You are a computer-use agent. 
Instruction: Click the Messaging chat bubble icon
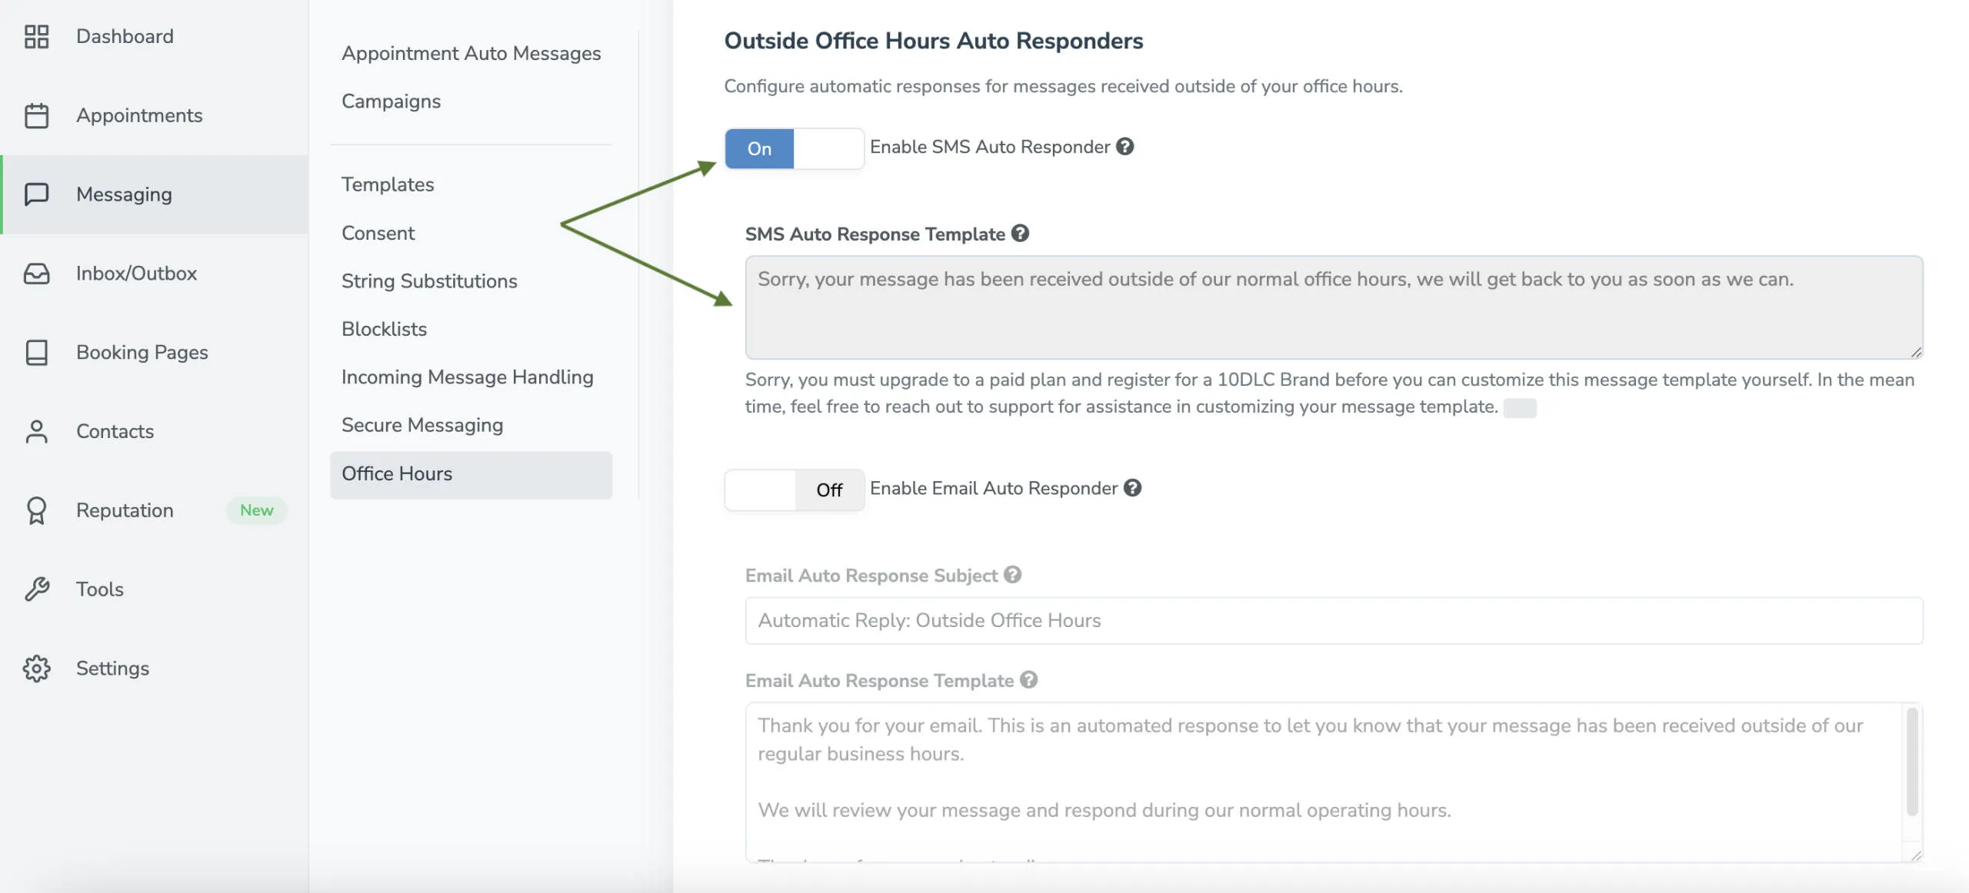[36, 194]
